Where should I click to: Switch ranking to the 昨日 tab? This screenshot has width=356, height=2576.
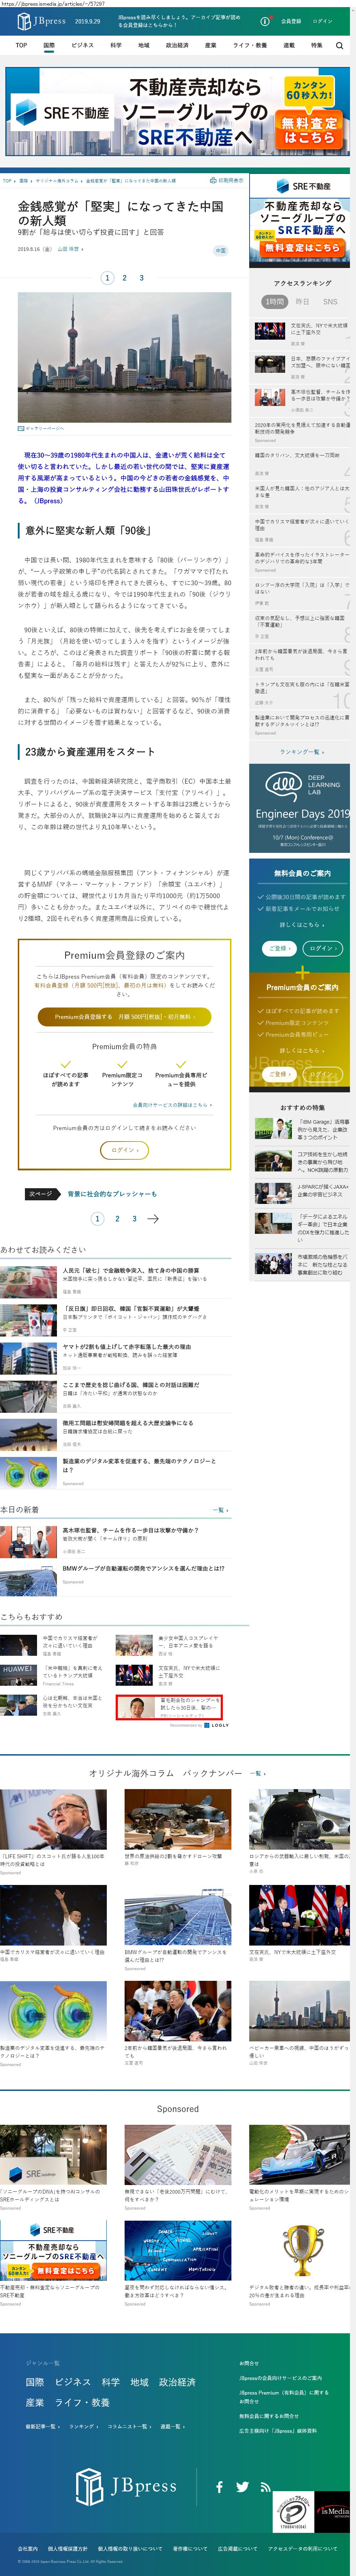[x=302, y=301]
